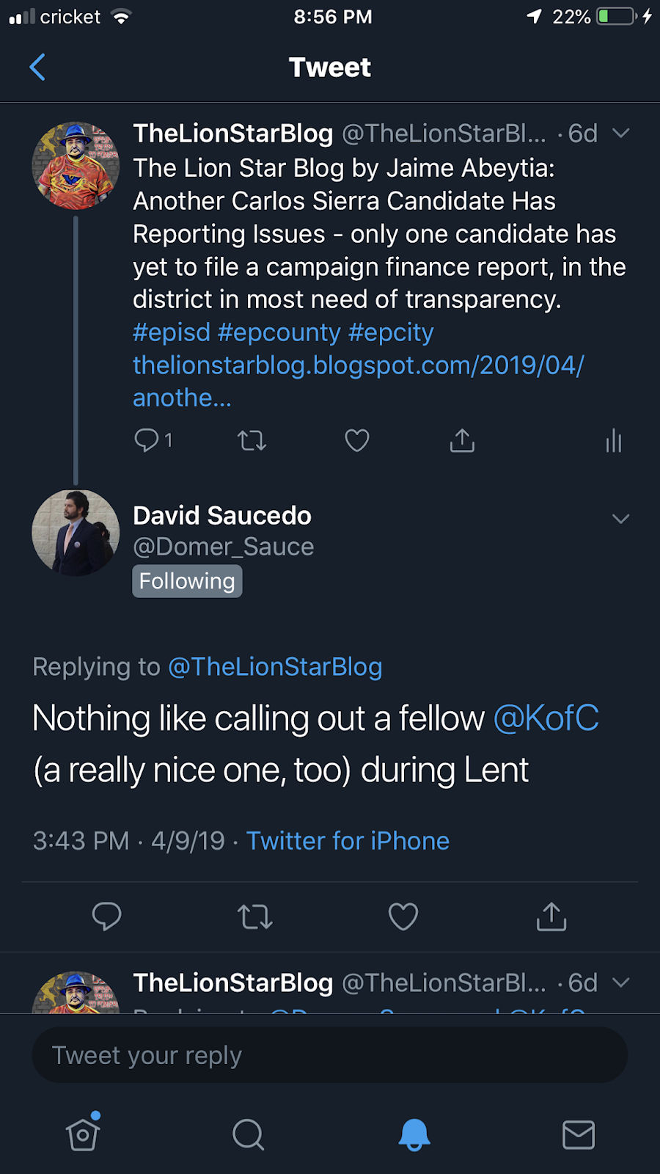The width and height of the screenshot is (660, 1174).
Task: Open the thelionstarblog.blogspot.com link
Action: 358,365
